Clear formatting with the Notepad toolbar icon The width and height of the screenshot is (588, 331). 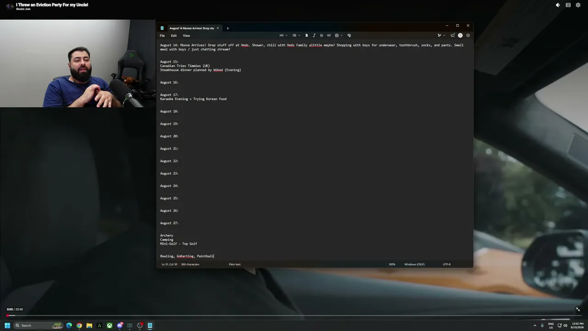[349, 35]
